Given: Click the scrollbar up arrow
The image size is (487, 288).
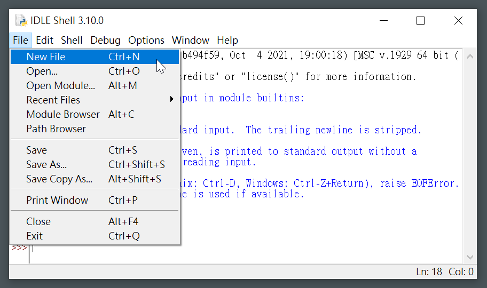Looking at the screenshot, I should tap(470, 56).
